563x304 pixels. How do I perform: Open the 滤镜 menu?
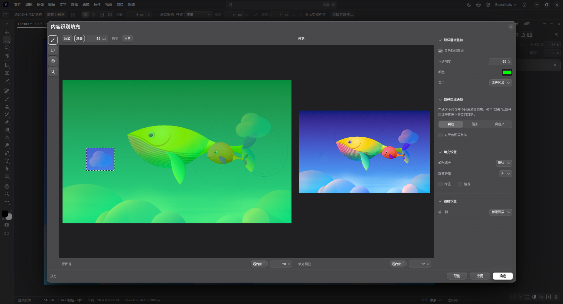coord(86,5)
